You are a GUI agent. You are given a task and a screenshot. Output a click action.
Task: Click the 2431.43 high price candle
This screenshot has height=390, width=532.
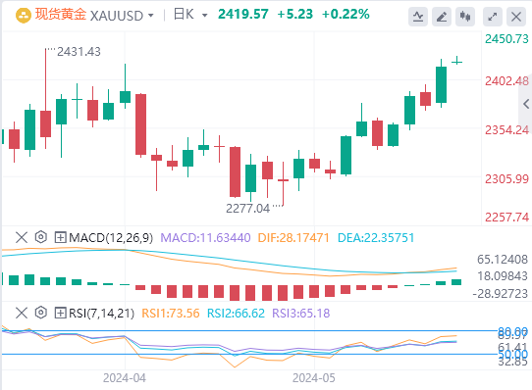45,123
